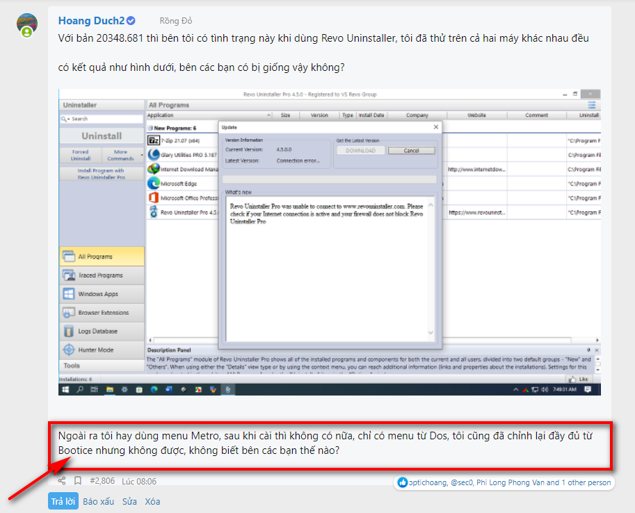Click the Microsoft Edge program icon

click(x=154, y=184)
